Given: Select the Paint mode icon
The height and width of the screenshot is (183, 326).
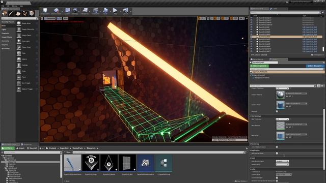Looking at the screenshot, I should [x=11, y=14].
